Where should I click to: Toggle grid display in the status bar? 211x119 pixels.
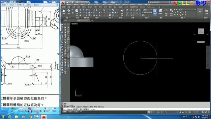pos(152,112)
